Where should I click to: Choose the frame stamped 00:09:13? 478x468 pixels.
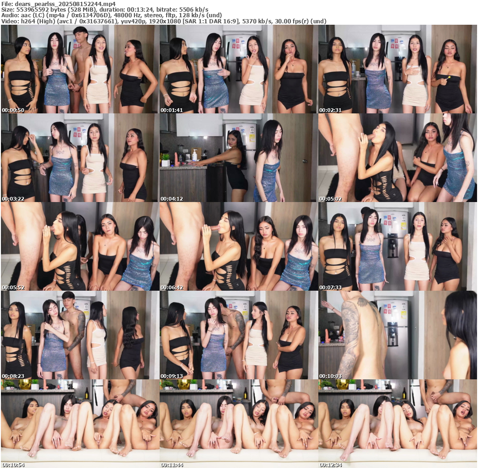pyautogui.click(x=239, y=335)
